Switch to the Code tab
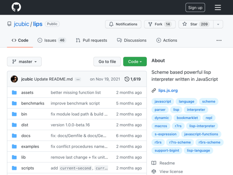The image size is (233, 175). (20, 40)
